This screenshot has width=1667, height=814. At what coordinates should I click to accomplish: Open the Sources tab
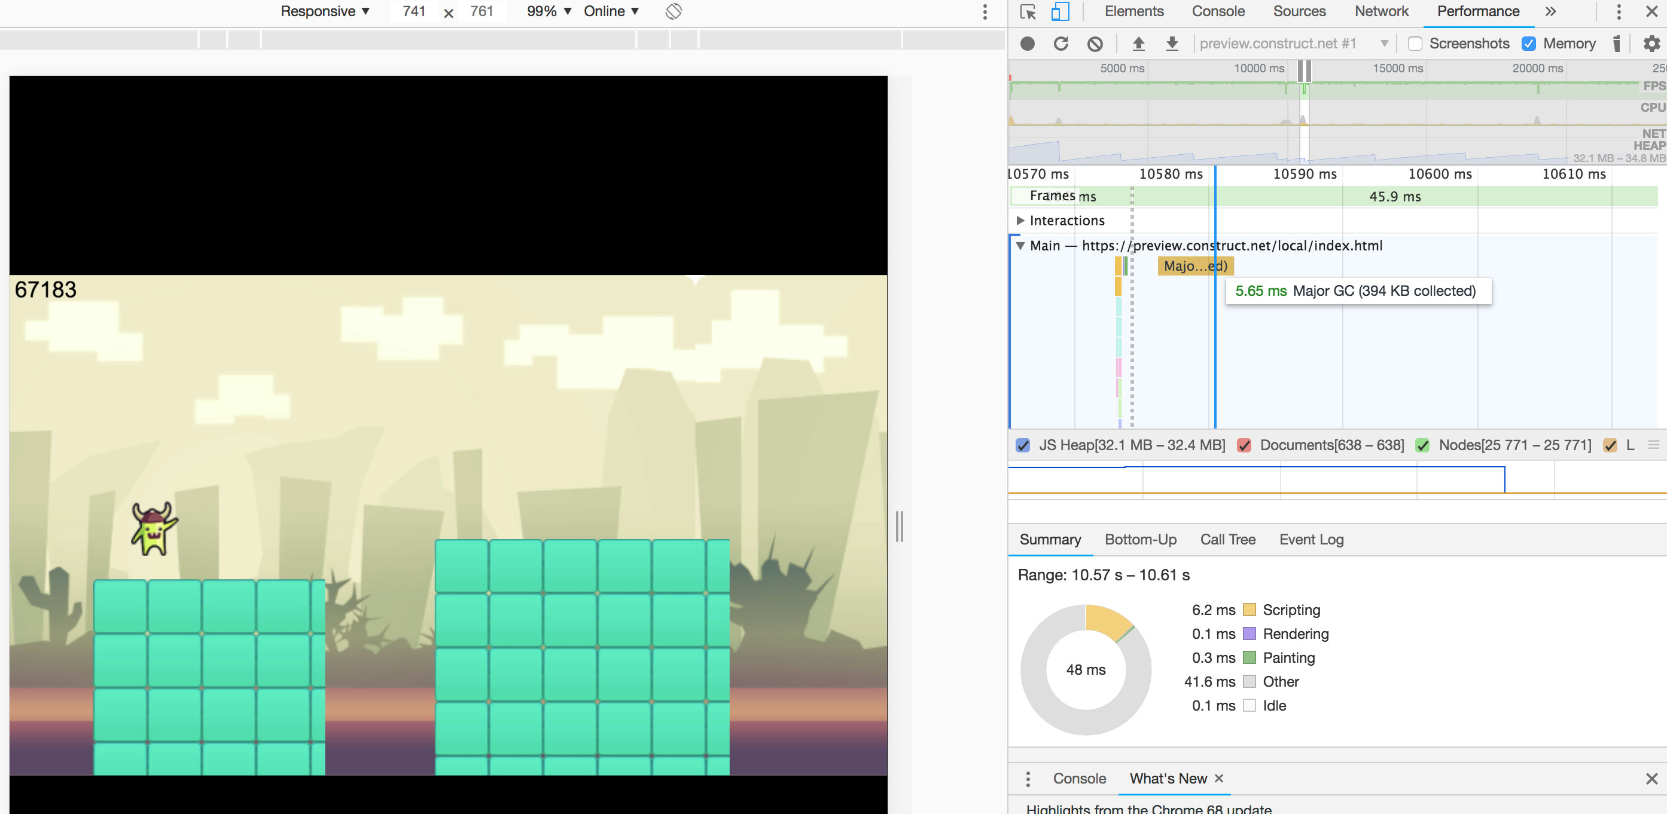[x=1299, y=11]
